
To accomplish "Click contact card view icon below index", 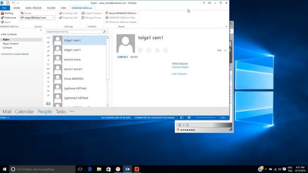I will coord(48,104).
